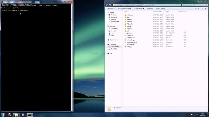
Task: Expand the address bar history dropdown
Action: 177,5
